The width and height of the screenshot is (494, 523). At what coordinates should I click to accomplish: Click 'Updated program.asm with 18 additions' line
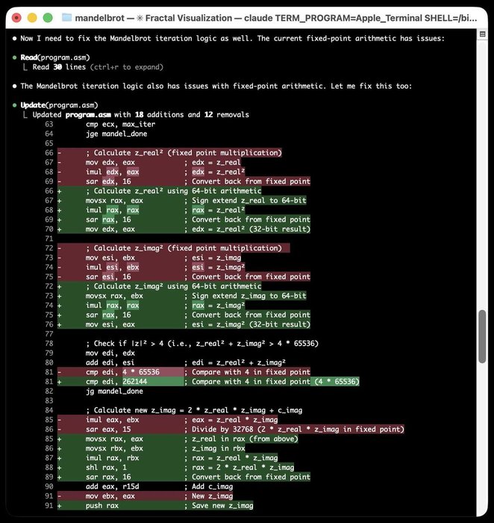tap(140, 115)
